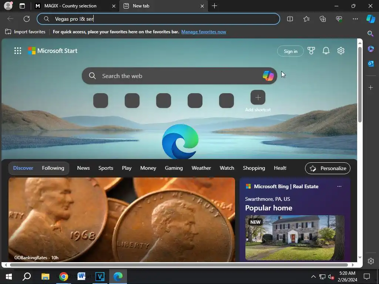Viewport: 379px width, 284px height.
Task: Open Favorites star list icon
Action: (x=306, y=19)
